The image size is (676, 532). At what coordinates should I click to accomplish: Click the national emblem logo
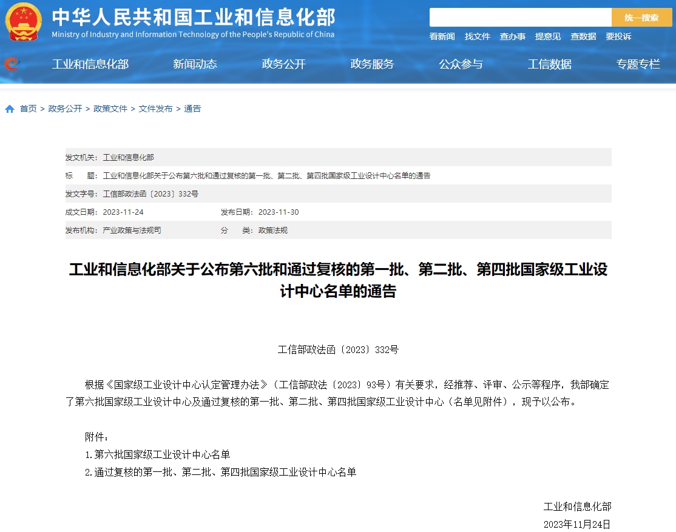pyautogui.click(x=23, y=22)
